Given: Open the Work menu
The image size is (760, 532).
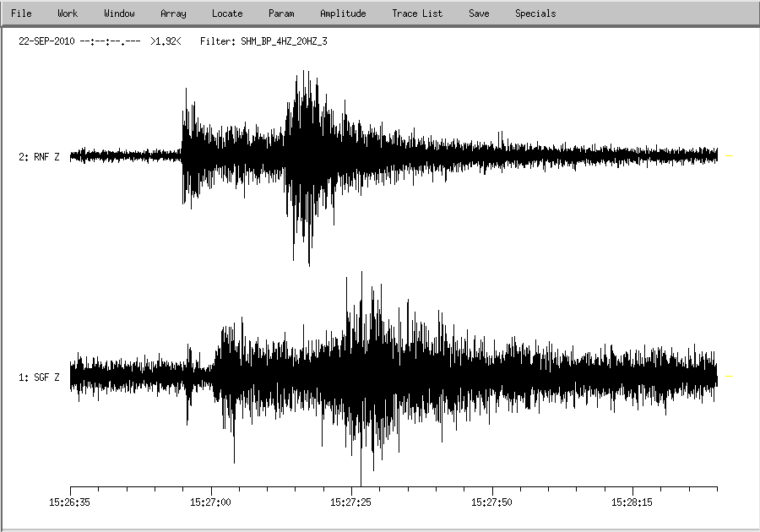Looking at the screenshot, I should coord(68,14).
